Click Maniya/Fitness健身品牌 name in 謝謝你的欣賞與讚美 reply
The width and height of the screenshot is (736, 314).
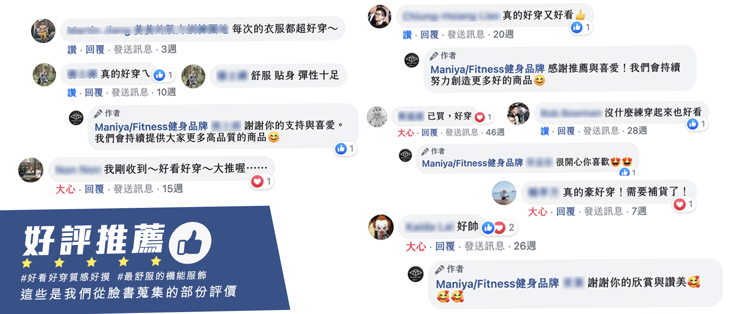498,284
